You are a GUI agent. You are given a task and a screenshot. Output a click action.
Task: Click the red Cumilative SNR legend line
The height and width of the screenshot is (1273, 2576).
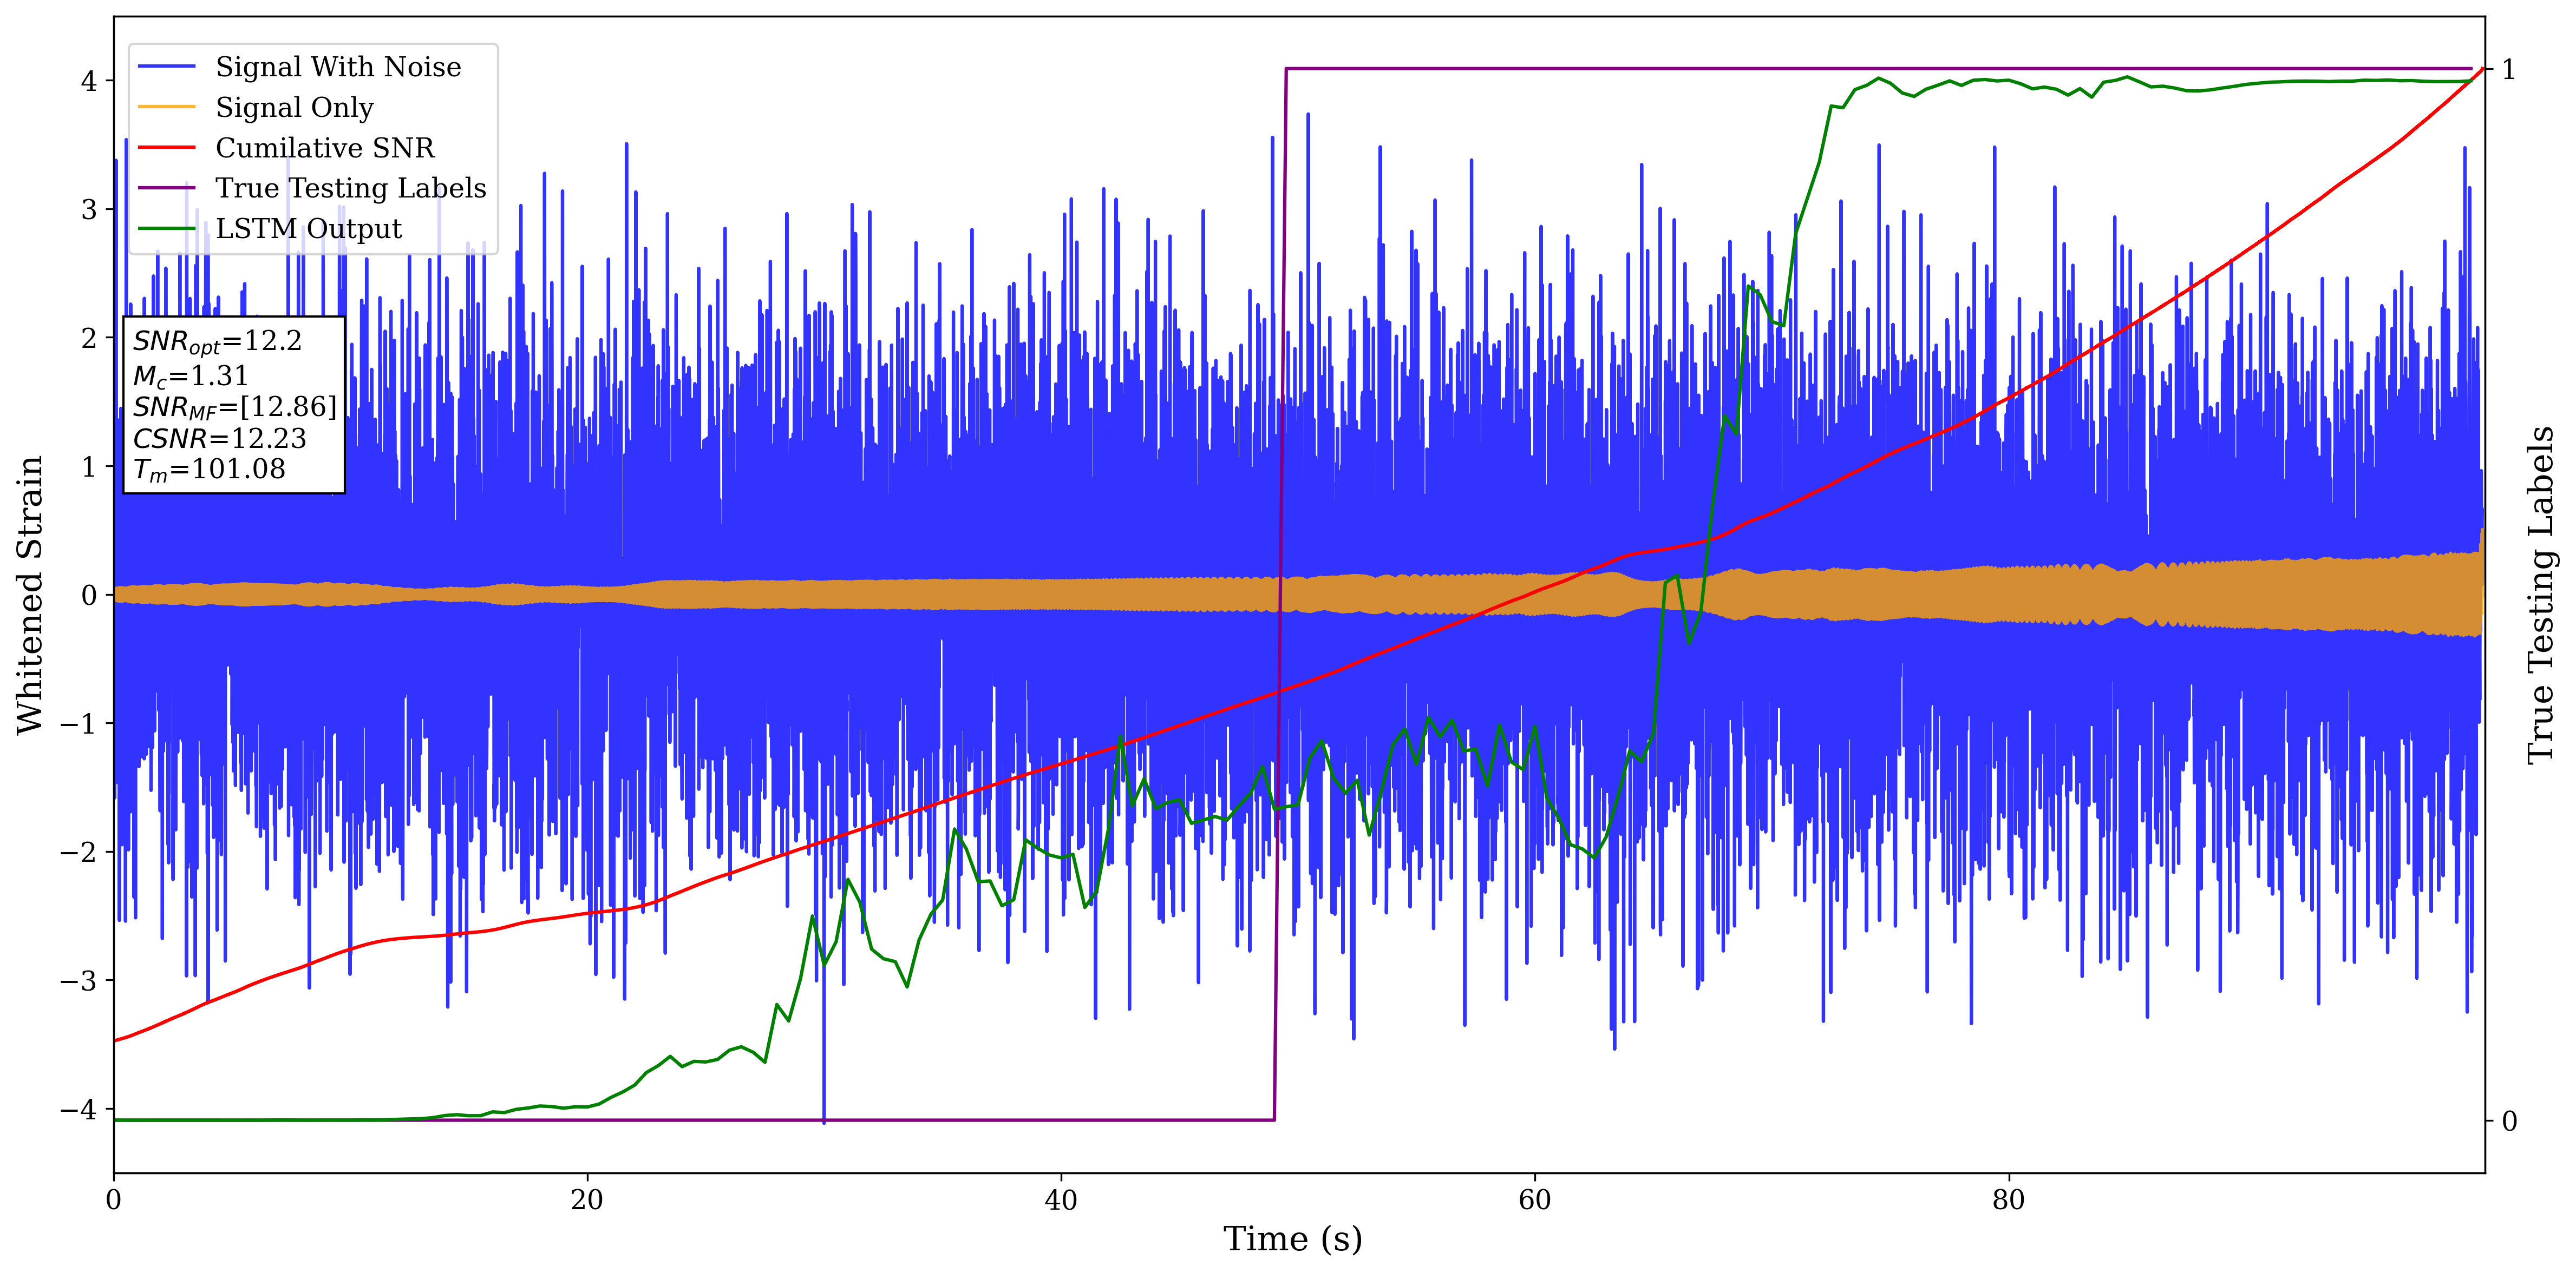pos(166,148)
